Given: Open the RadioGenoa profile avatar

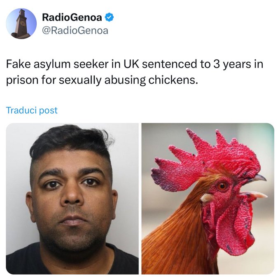Looking at the screenshot, I should tap(21, 23).
